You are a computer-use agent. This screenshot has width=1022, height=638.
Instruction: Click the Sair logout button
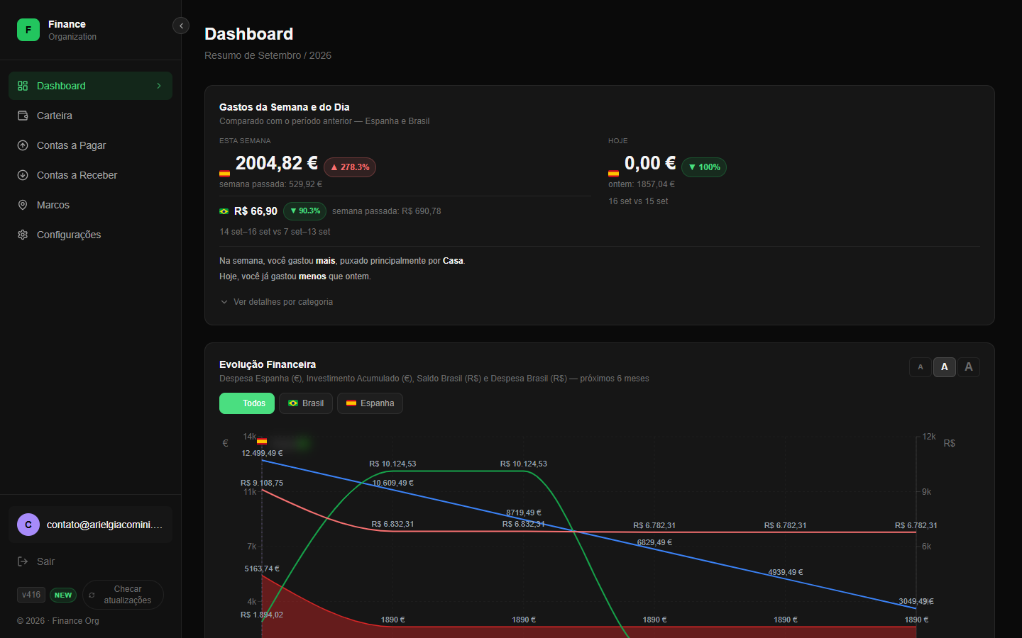(90, 561)
